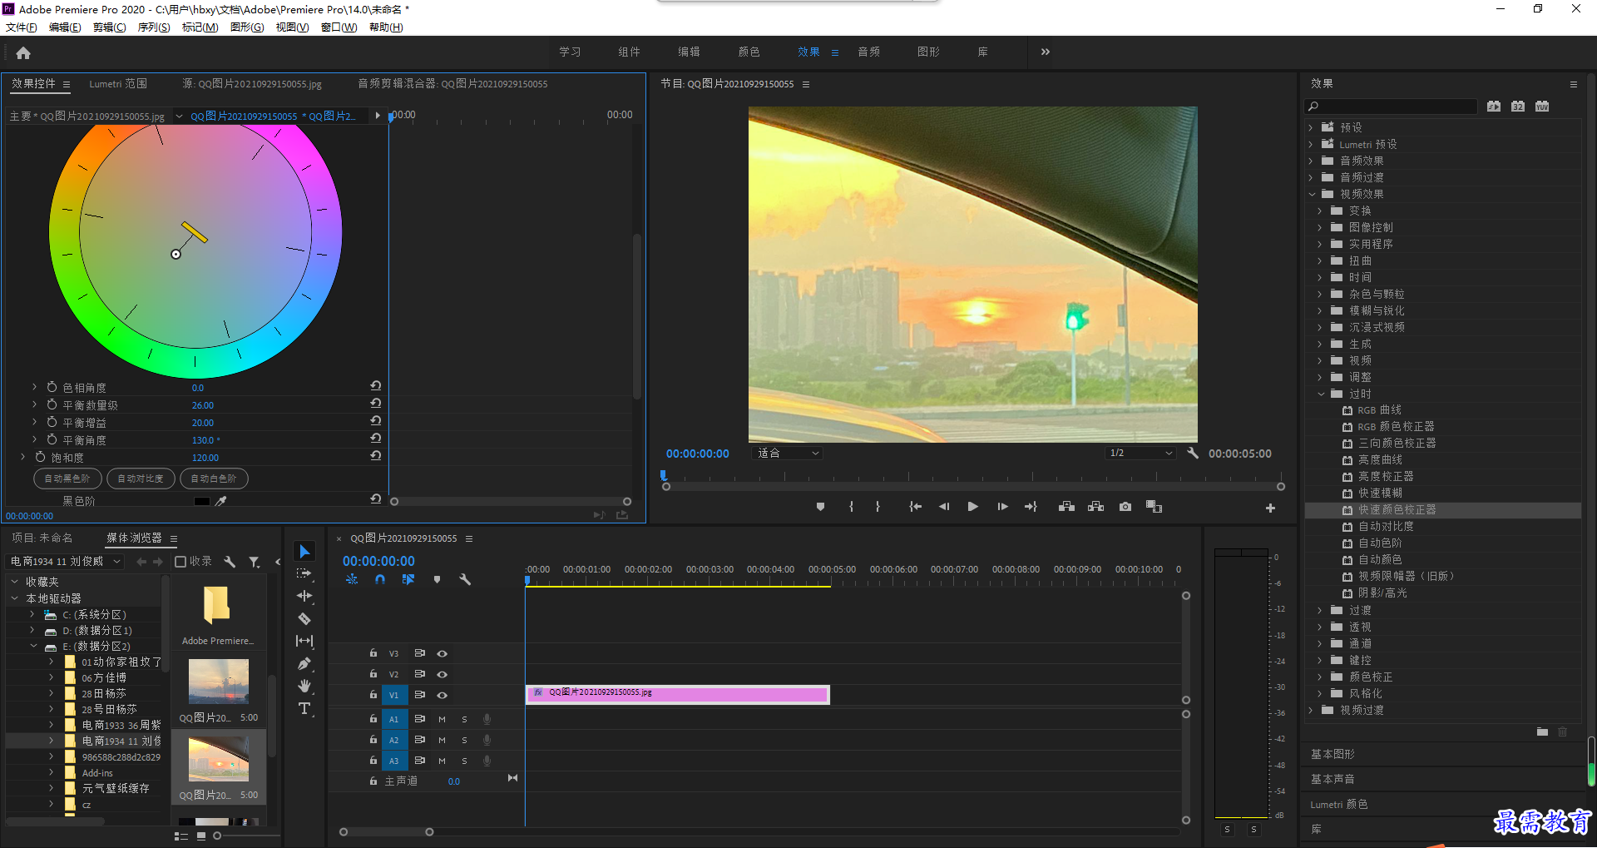The width and height of the screenshot is (1597, 848).
Task: Open the 序列(S) menu
Action: pyautogui.click(x=154, y=27)
